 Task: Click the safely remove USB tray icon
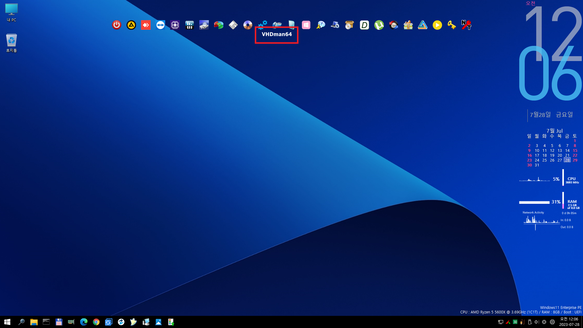(530, 322)
